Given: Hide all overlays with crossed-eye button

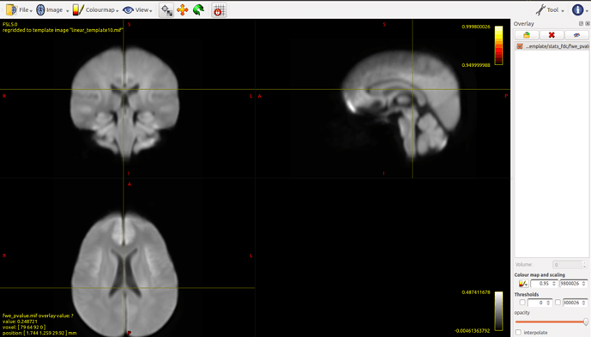Looking at the screenshot, I should pos(576,35).
